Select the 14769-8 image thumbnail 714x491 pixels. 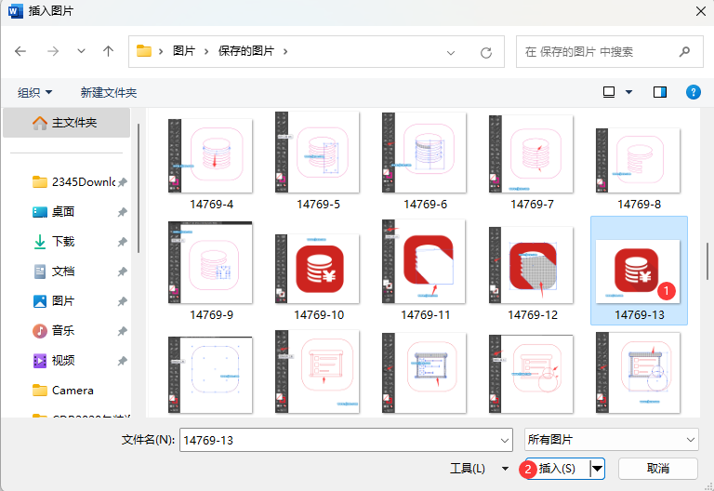[x=638, y=160]
